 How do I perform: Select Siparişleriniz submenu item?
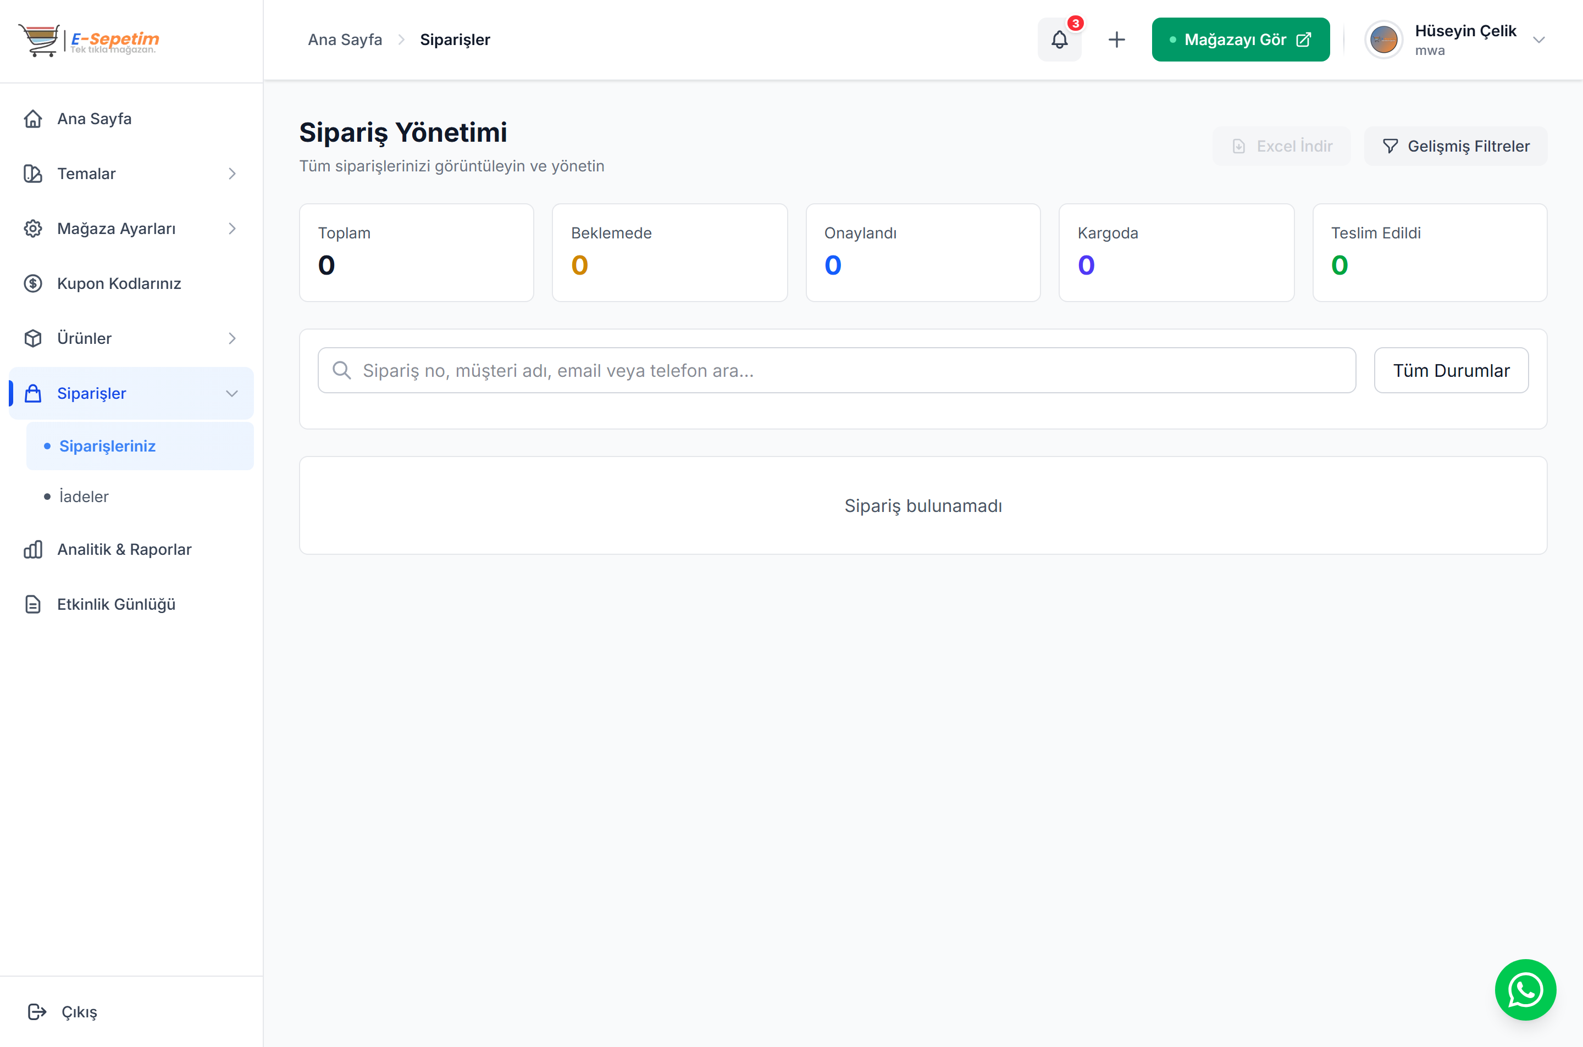pos(140,446)
